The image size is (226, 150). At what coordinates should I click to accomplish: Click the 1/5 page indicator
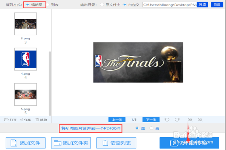pyautogui.click(x=134, y=120)
